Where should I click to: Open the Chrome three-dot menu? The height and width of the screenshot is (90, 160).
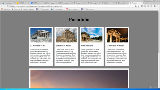coord(158,6)
